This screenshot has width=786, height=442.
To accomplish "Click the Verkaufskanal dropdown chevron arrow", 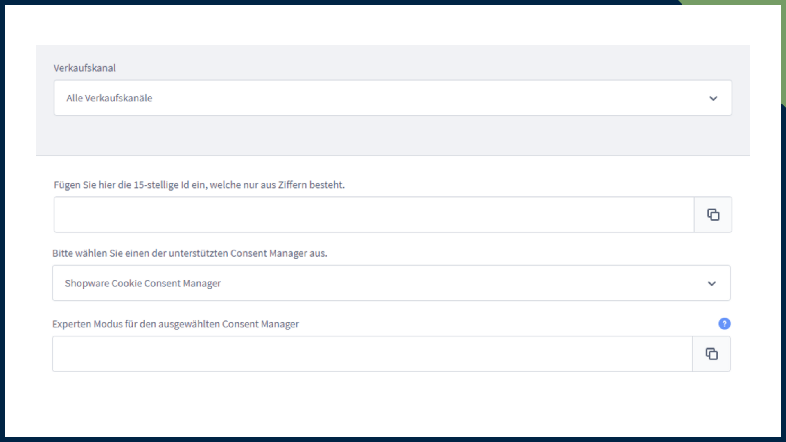I will coord(713,98).
